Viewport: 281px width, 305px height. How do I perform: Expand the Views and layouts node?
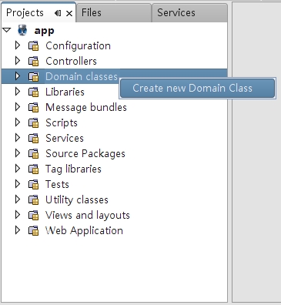(x=18, y=215)
